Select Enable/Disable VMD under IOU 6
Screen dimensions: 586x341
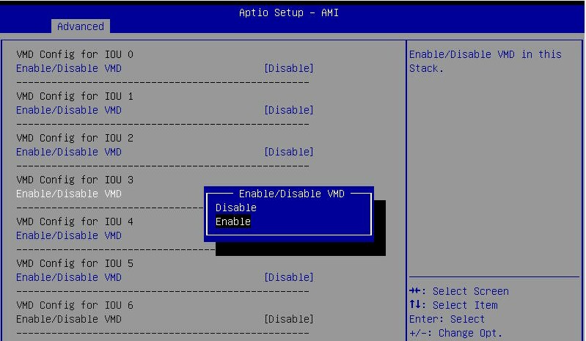tap(69, 319)
